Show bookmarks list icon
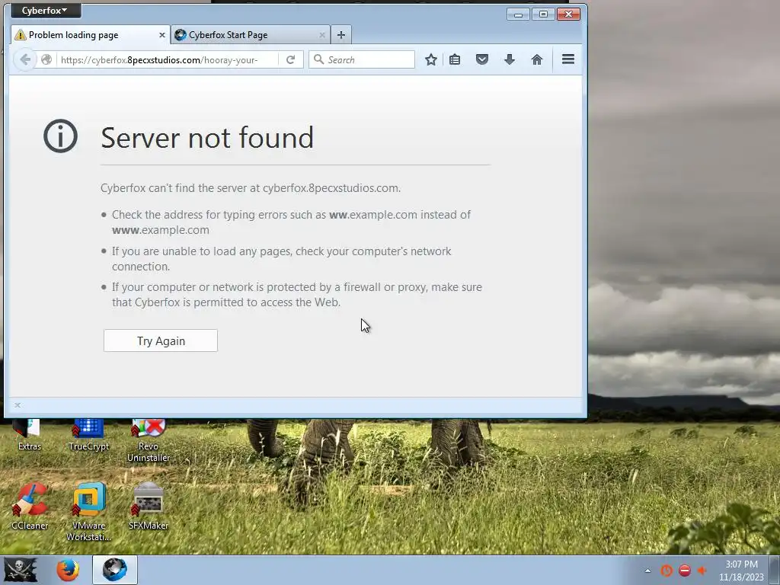 455,59
